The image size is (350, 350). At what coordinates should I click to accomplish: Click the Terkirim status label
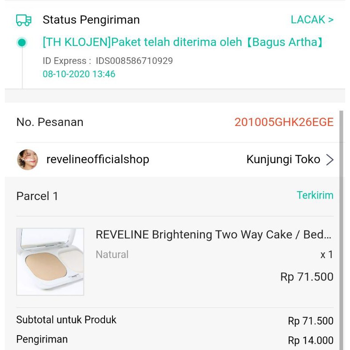pos(315,195)
